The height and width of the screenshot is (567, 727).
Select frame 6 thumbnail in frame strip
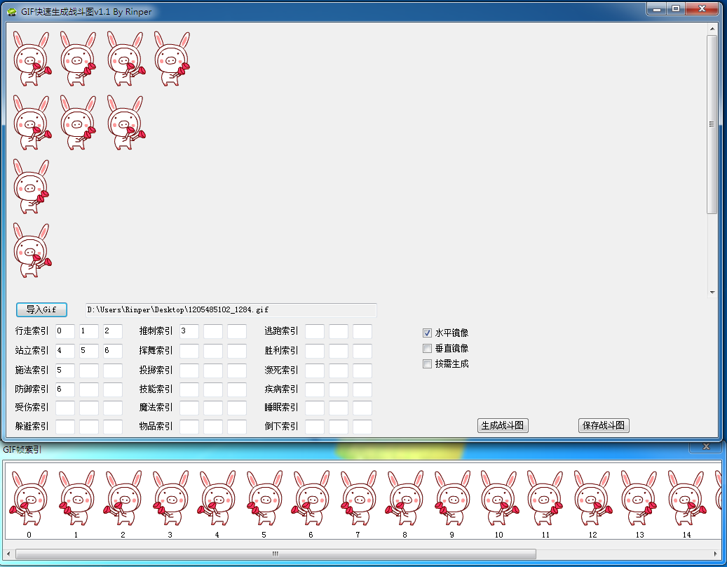click(x=311, y=498)
